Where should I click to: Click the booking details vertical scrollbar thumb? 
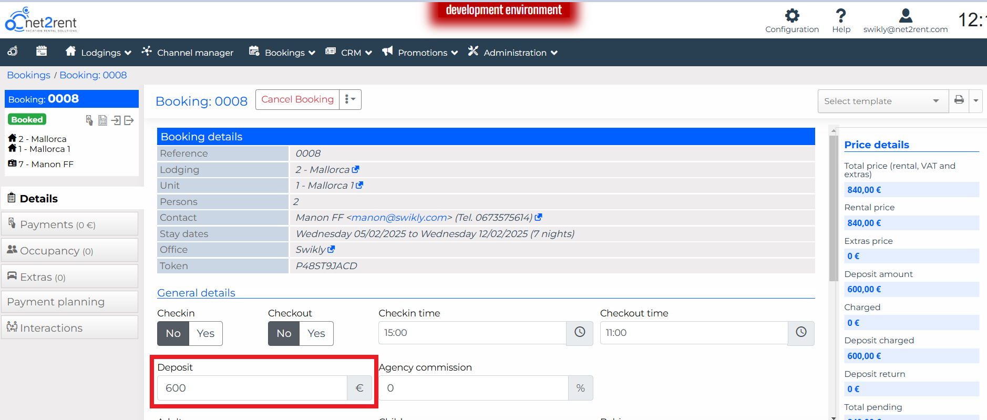tap(833, 208)
